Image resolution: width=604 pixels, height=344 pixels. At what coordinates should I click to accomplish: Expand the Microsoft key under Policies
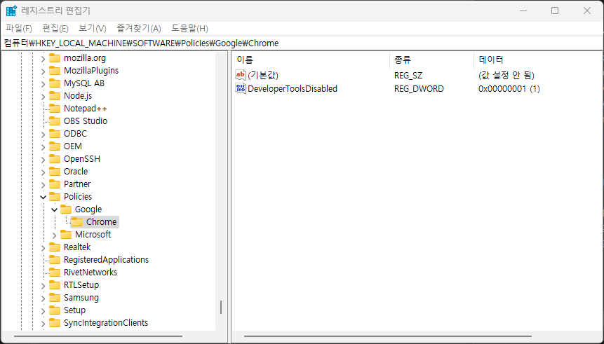55,235
